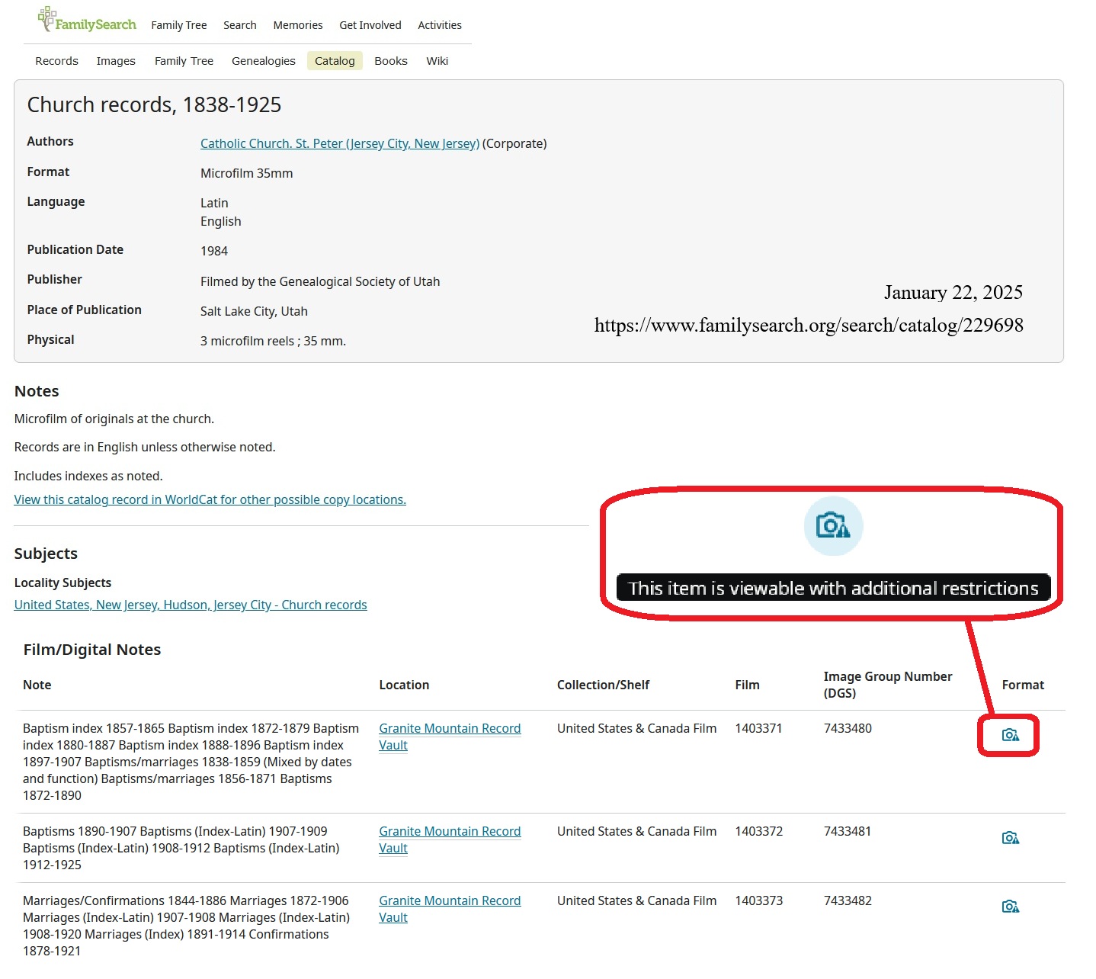Click the Format column header
This screenshot has height=979, width=1096.
tap(1023, 685)
